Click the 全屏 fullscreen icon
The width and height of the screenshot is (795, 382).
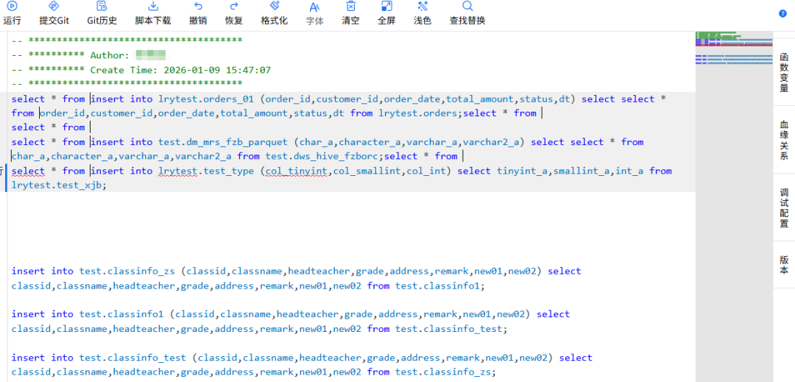coord(386,6)
